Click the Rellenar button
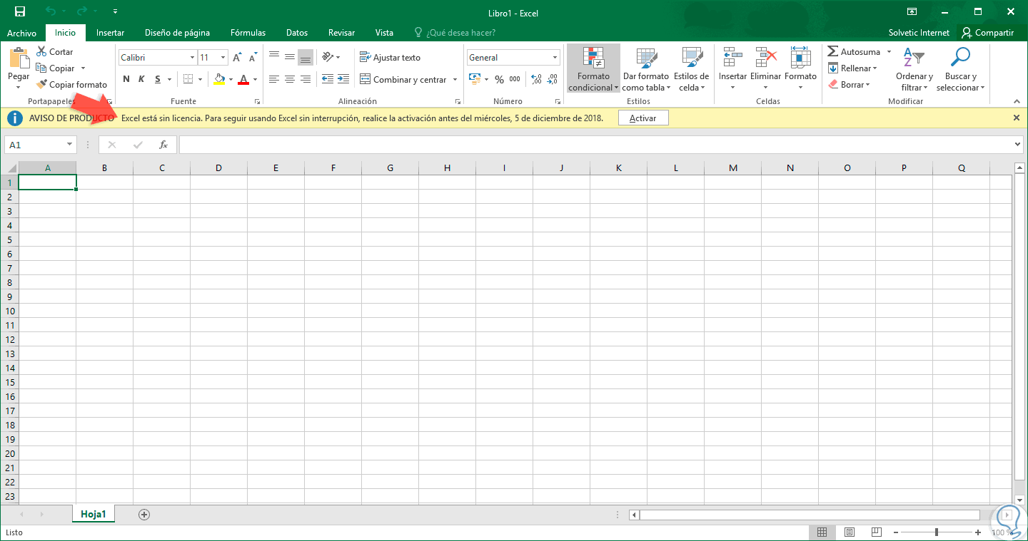 tap(852, 68)
